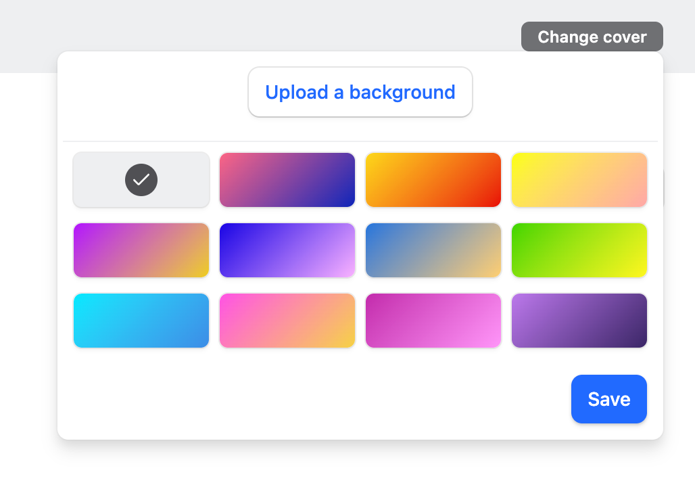
Task: Select the yellow-to-peach gradient swatch
Action: click(579, 179)
